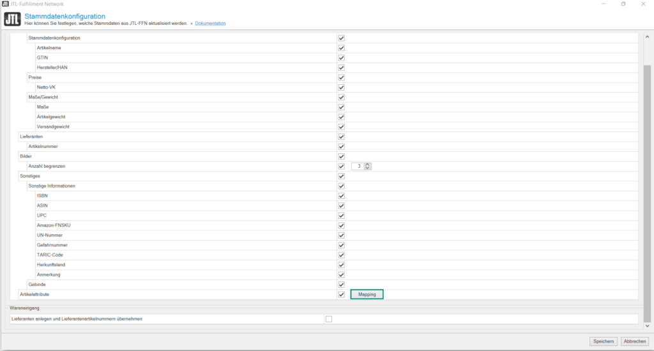Restore the window using the title bar button
Viewport: 654px width, 351px height.
(x=623, y=4)
